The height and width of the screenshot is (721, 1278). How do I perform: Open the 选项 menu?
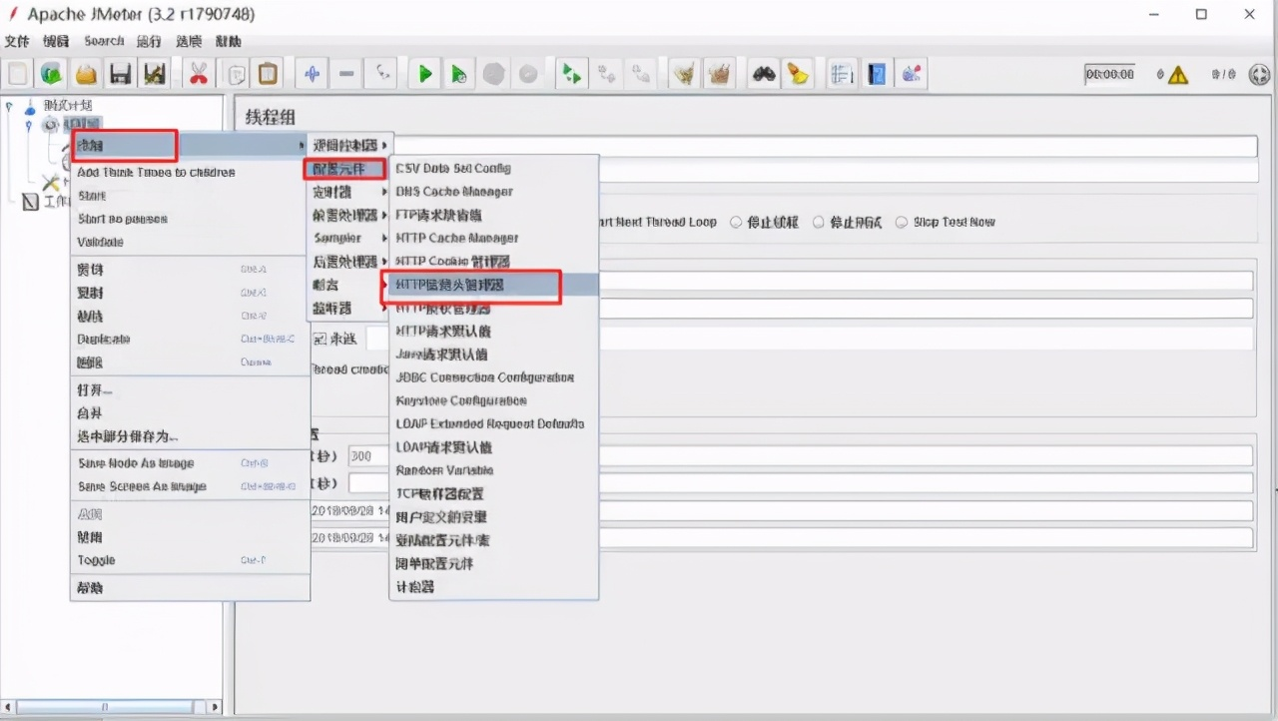(189, 41)
